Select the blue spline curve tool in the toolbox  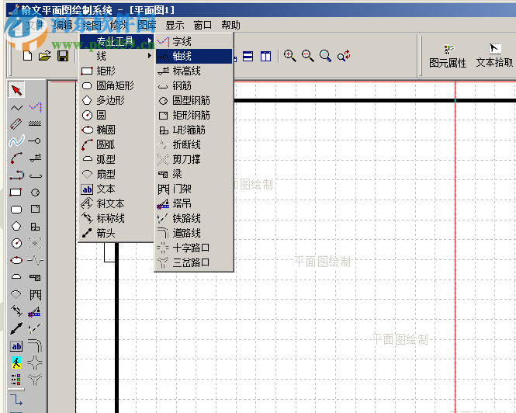[16, 141]
